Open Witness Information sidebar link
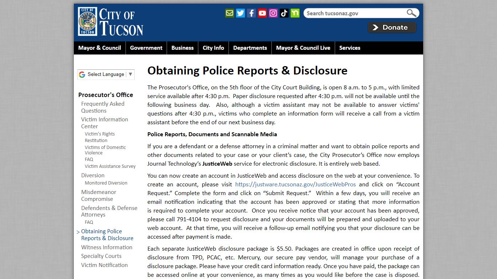The width and height of the screenshot is (497, 279). point(107,247)
